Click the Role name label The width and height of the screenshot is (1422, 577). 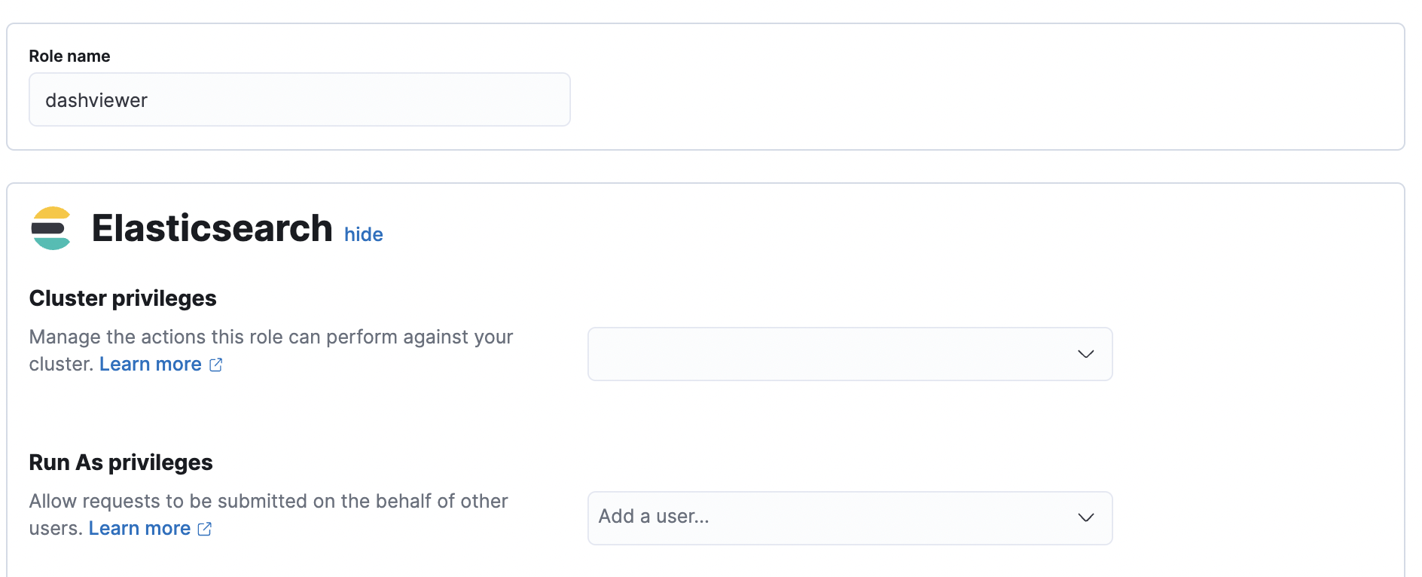[x=69, y=56]
